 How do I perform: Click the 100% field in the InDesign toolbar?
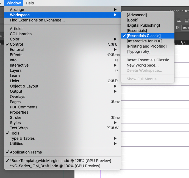(x=185, y=28)
